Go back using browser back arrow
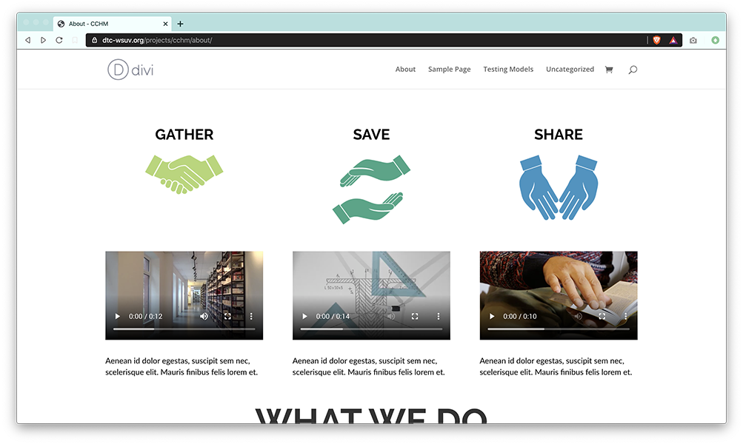This screenshot has width=743, height=444. click(x=28, y=40)
